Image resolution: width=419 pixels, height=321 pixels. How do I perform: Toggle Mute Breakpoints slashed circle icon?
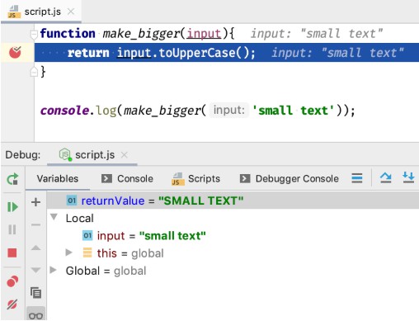pyautogui.click(x=12, y=304)
